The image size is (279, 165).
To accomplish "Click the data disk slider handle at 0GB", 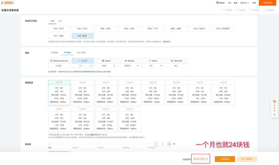I will [x=50, y=144].
